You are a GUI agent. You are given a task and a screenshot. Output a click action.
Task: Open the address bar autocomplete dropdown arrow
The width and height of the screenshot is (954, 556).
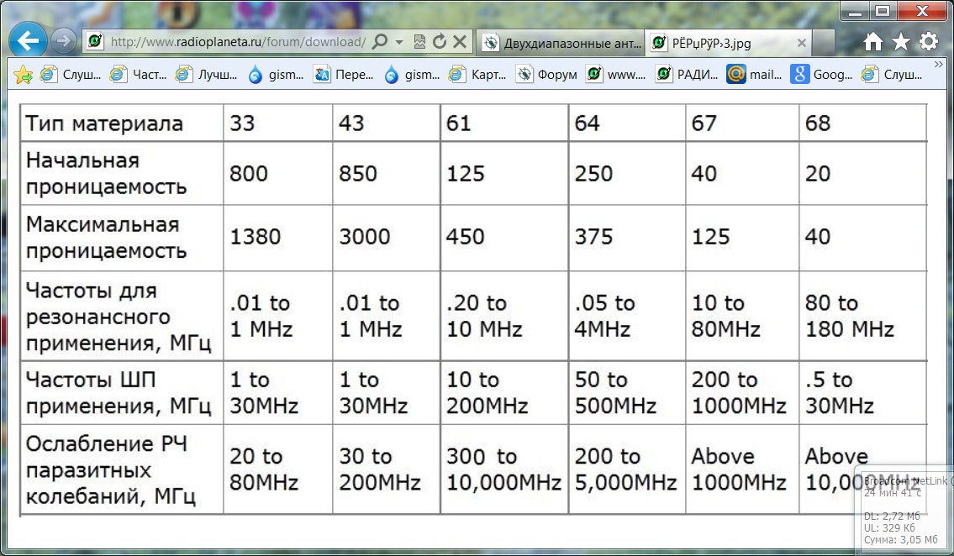pyautogui.click(x=399, y=42)
